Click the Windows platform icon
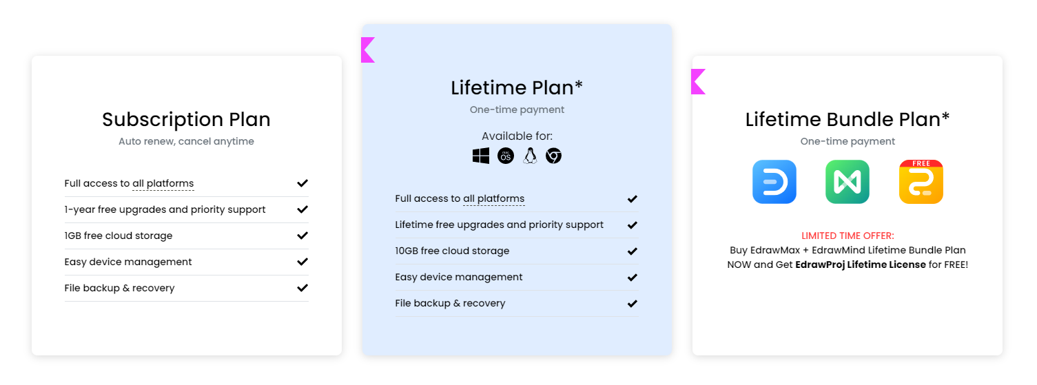The image size is (1037, 385). tap(481, 156)
